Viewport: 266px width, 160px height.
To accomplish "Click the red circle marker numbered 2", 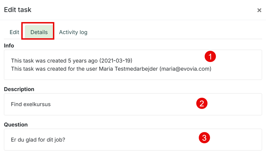I will coord(202,103).
